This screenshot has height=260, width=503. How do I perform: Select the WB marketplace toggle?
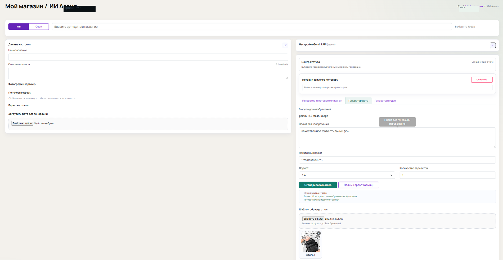tap(19, 27)
